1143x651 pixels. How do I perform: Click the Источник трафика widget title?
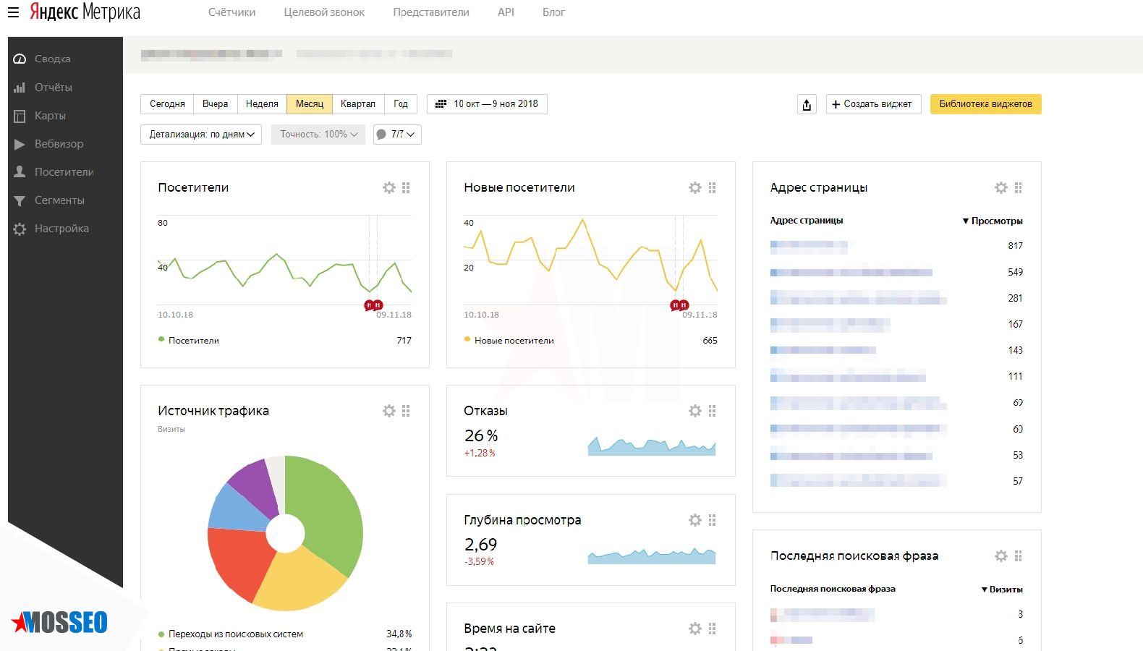(213, 411)
